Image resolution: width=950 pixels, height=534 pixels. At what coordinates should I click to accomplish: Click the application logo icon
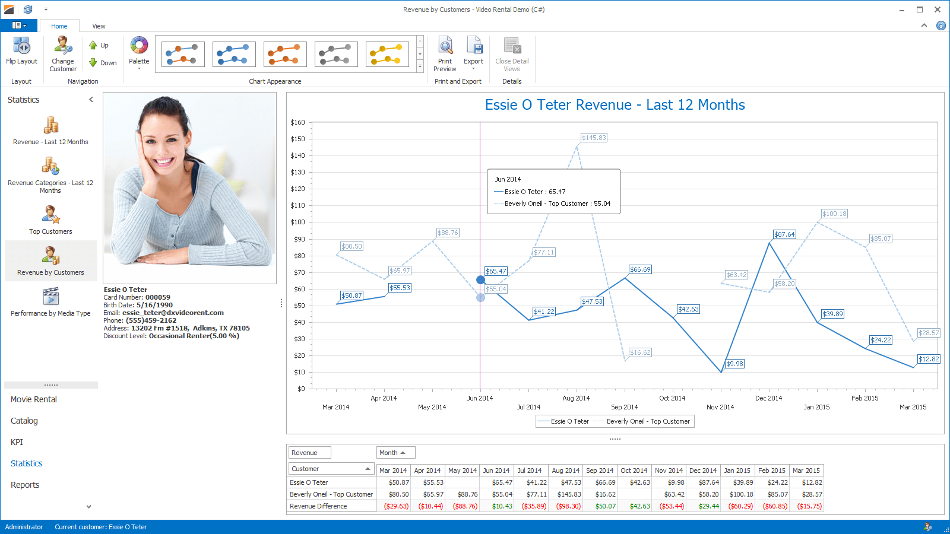(x=9, y=9)
